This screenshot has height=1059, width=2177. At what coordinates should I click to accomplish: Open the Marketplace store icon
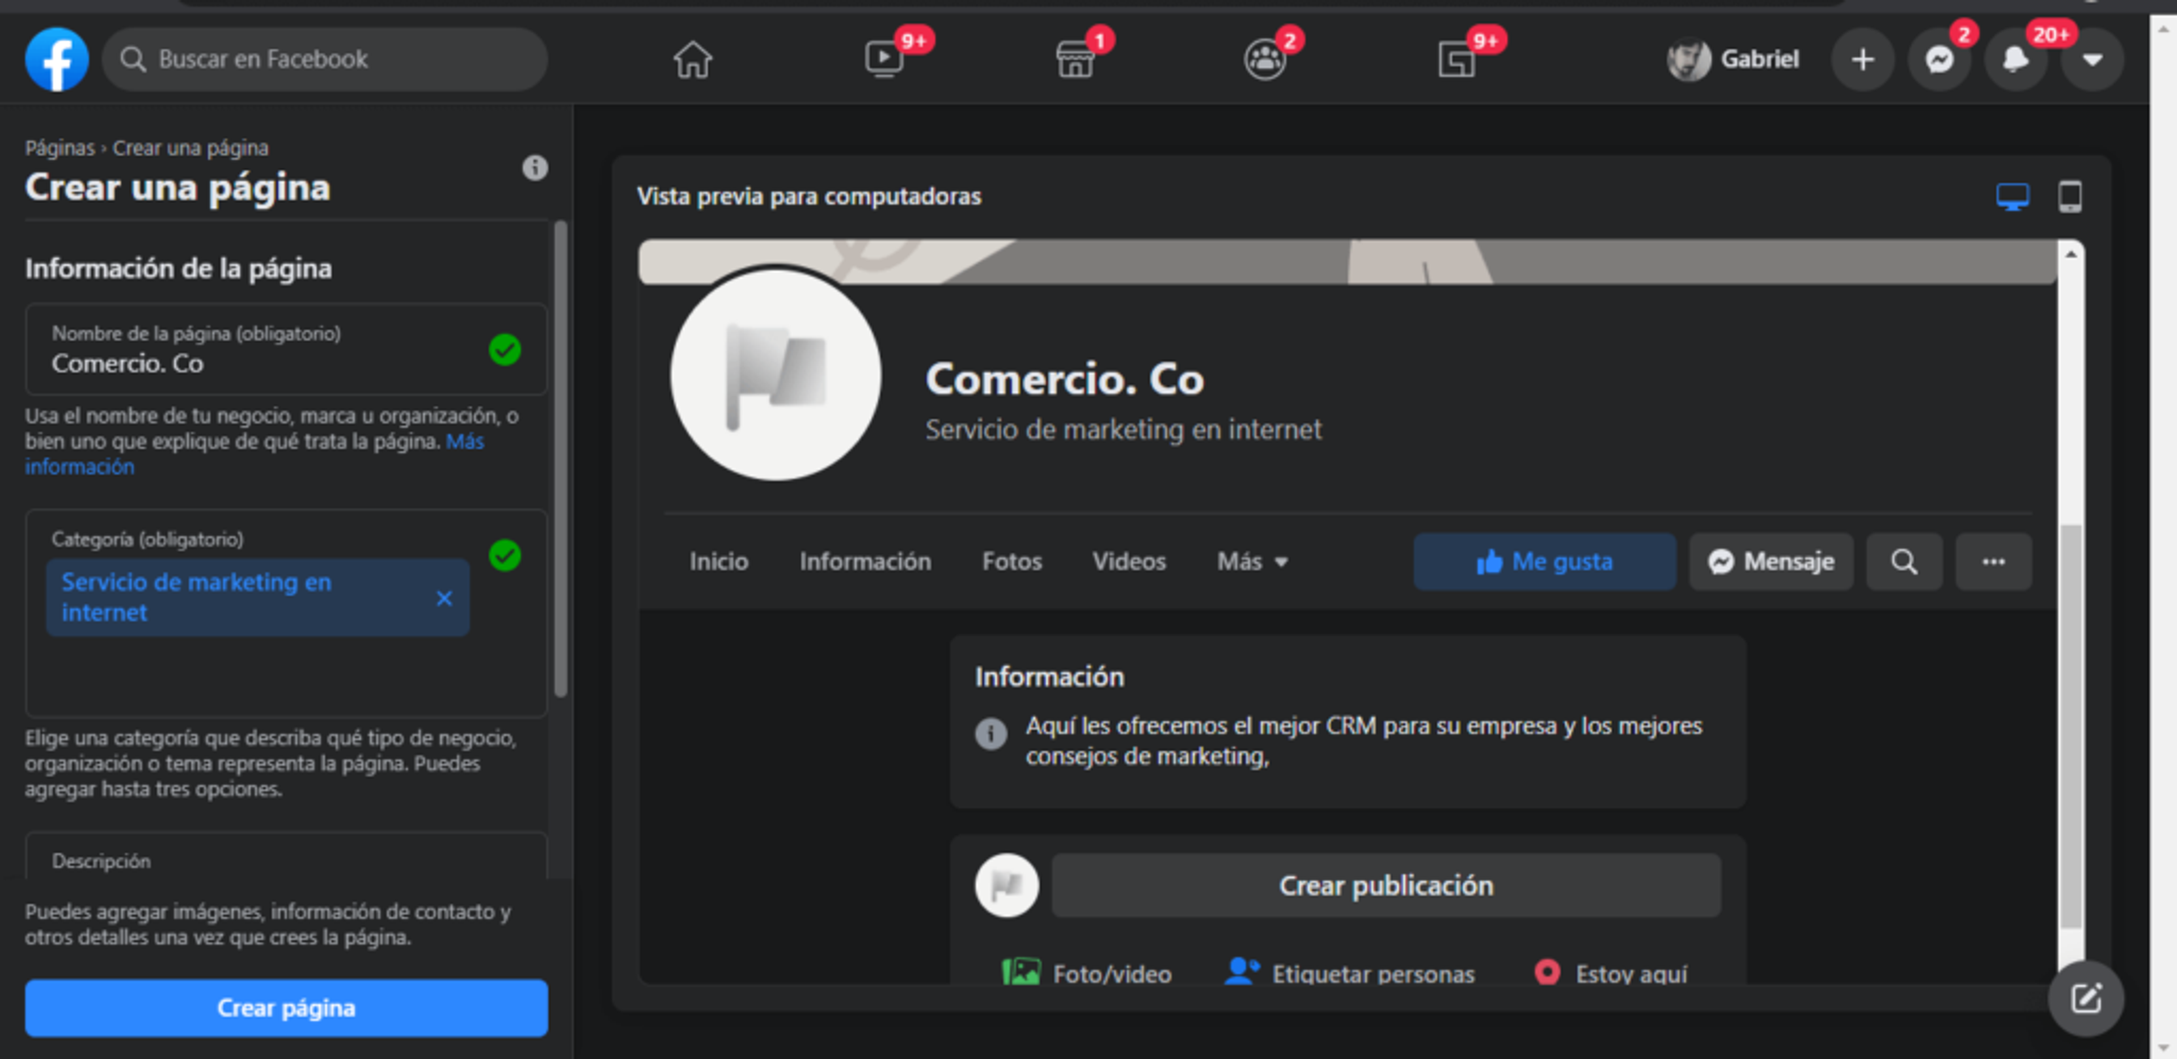pos(1075,59)
